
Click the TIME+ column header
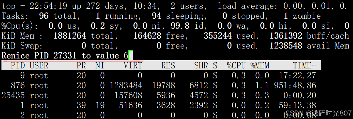click(305, 65)
